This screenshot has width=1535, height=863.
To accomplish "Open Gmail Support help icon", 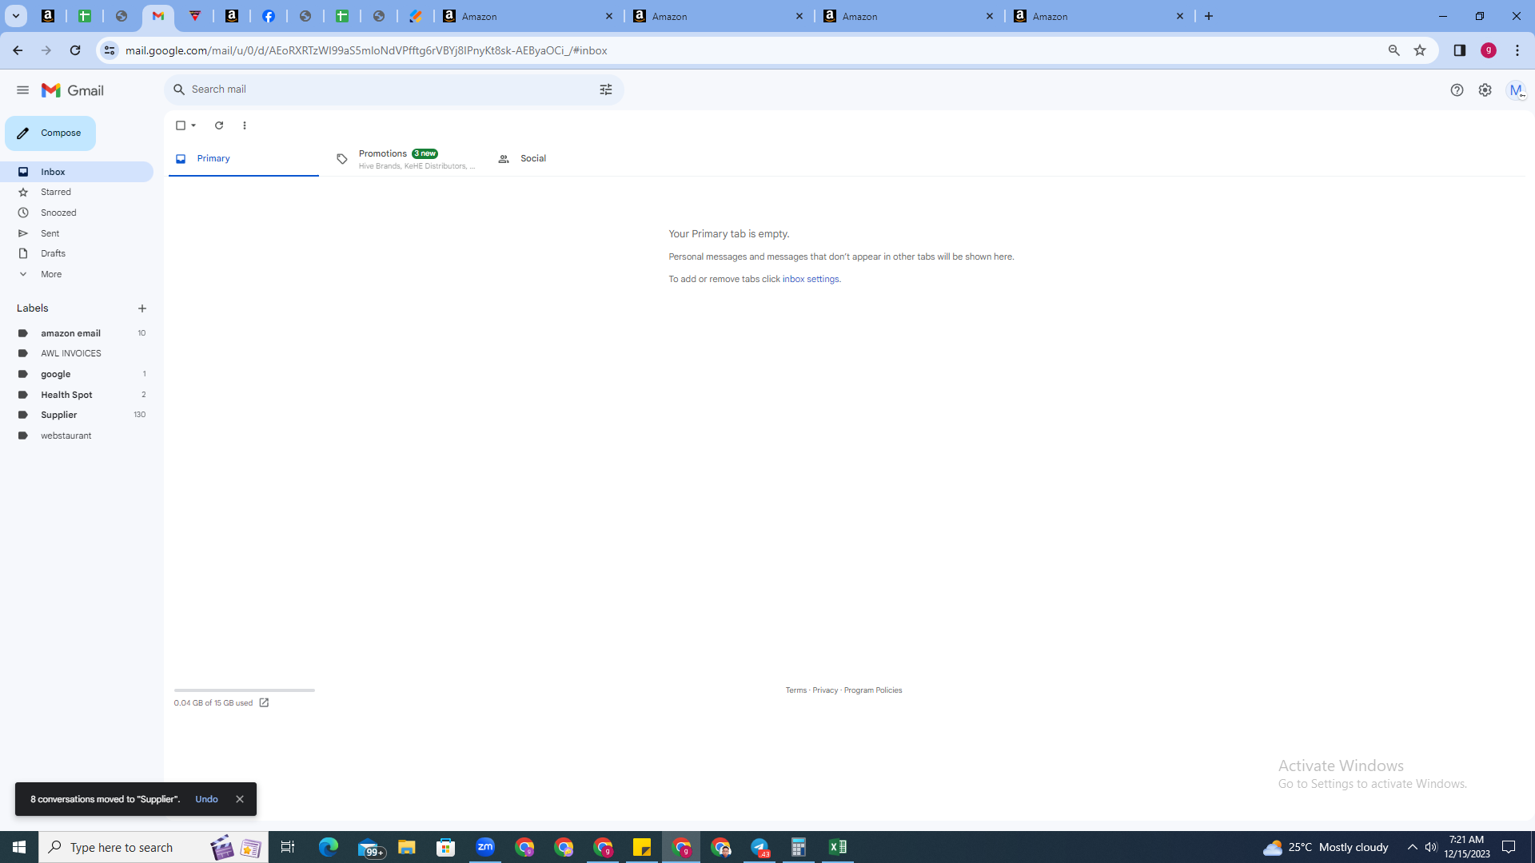I will (1457, 90).
